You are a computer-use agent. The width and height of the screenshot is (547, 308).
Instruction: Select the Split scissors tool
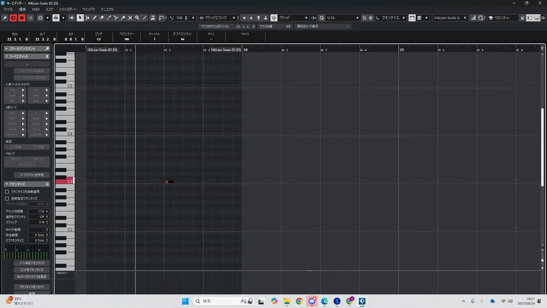coord(116,18)
